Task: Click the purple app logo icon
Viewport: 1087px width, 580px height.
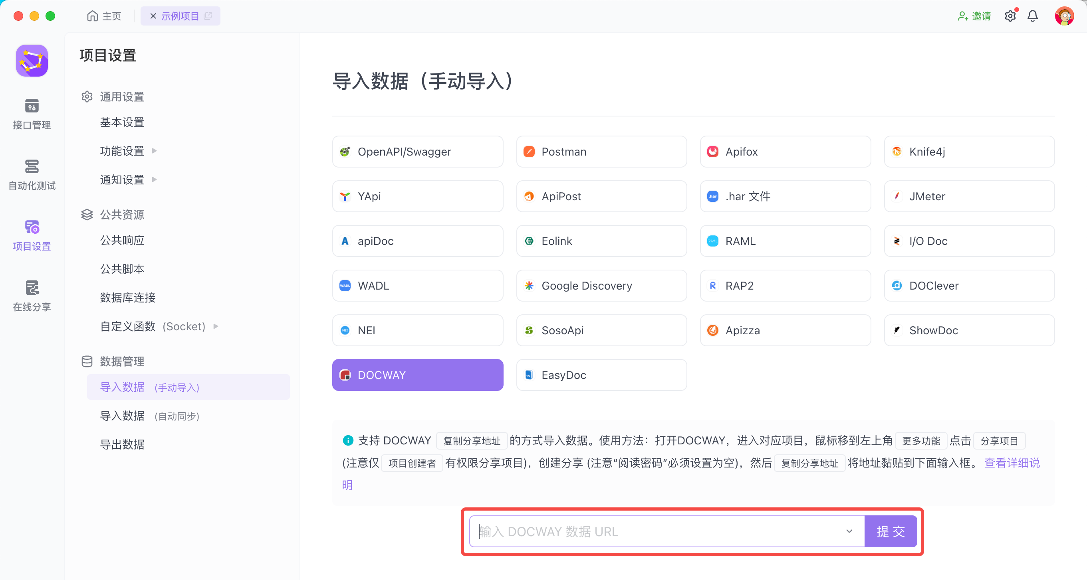Action: 32,61
